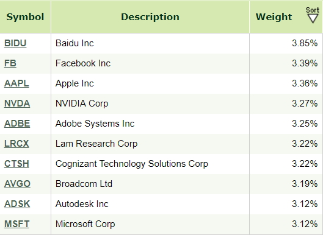
Task: Select the 3.85% weight value
Action: [305, 43]
